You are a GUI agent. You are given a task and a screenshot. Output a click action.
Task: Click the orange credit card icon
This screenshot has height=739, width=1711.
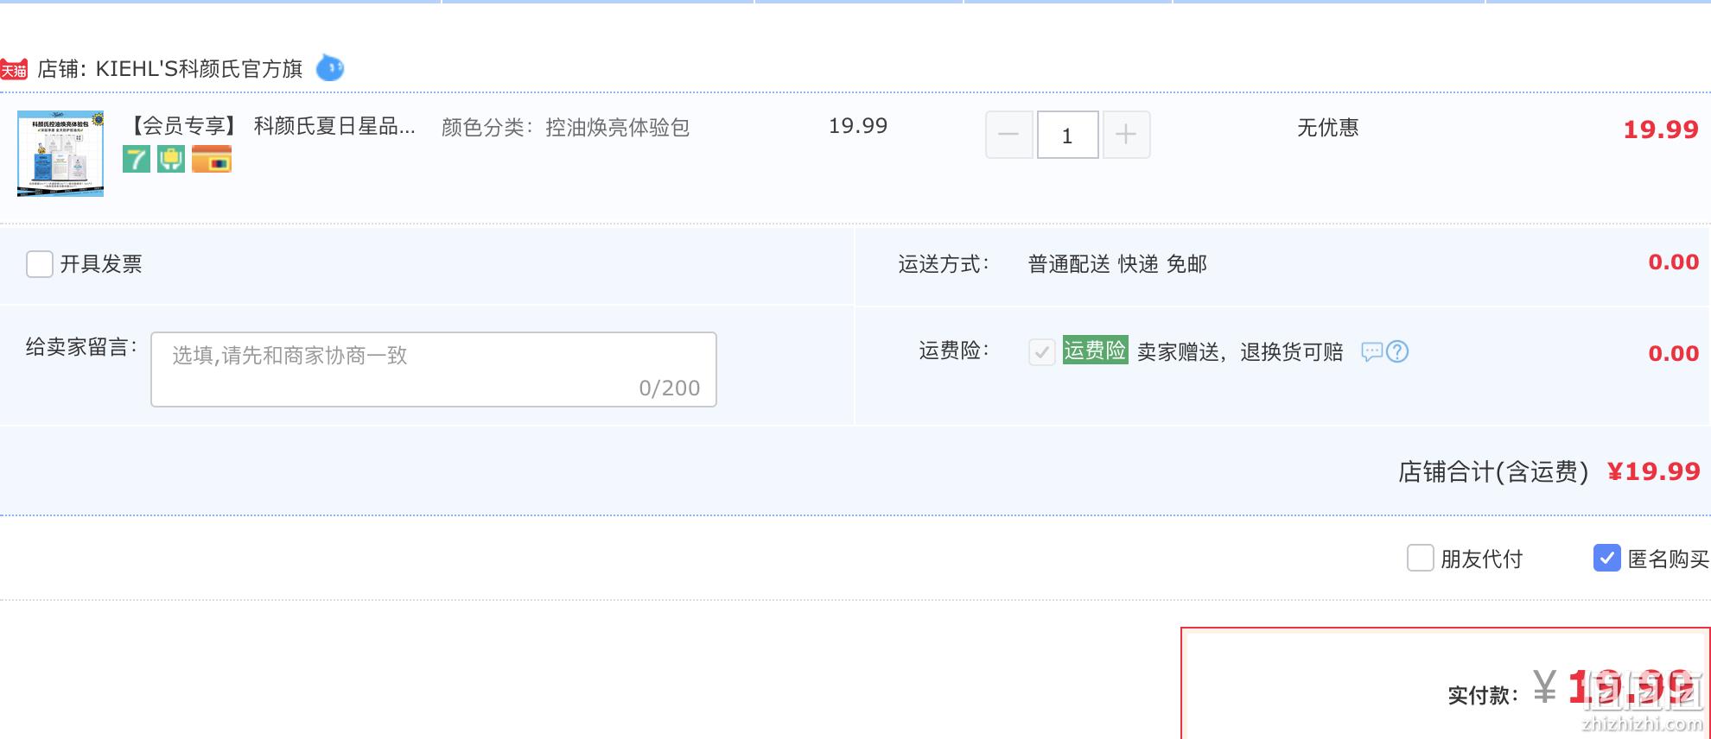212,159
